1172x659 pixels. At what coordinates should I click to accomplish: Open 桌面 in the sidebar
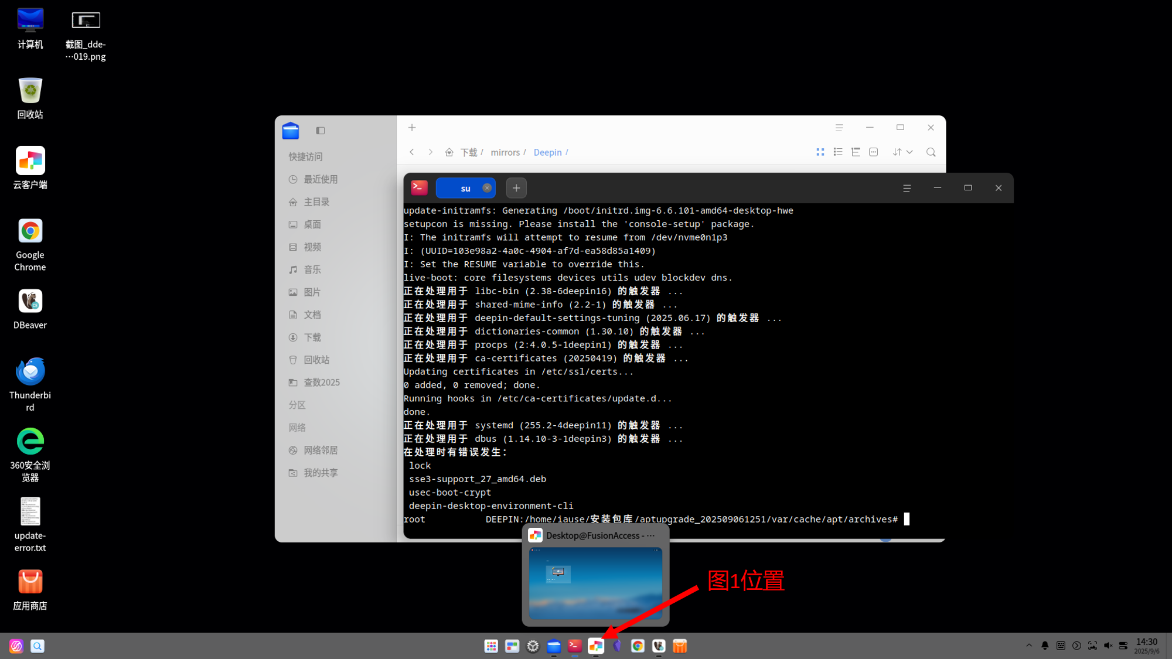click(338, 224)
